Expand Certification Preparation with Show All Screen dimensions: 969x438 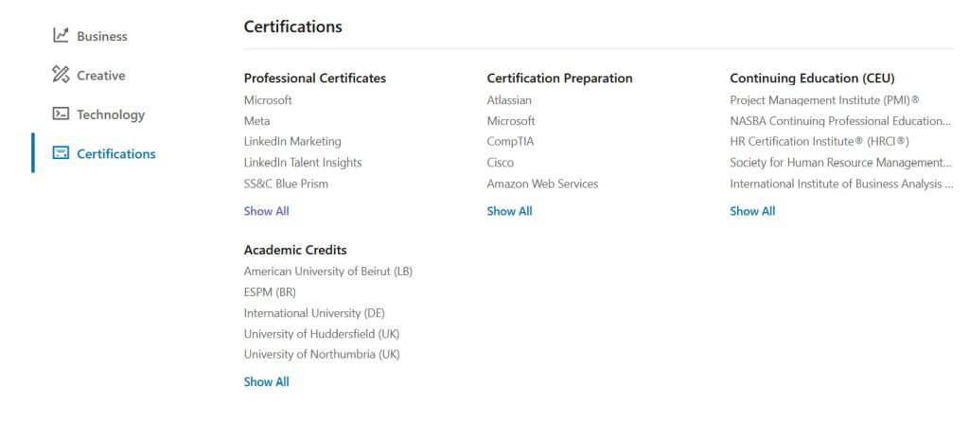click(509, 211)
